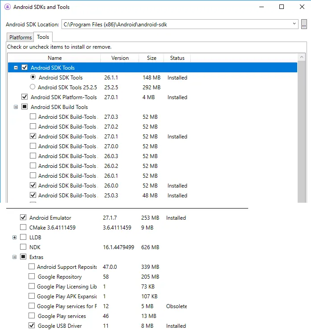
Task: Open the Android SDK Location dropdown
Action: pos(294,24)
